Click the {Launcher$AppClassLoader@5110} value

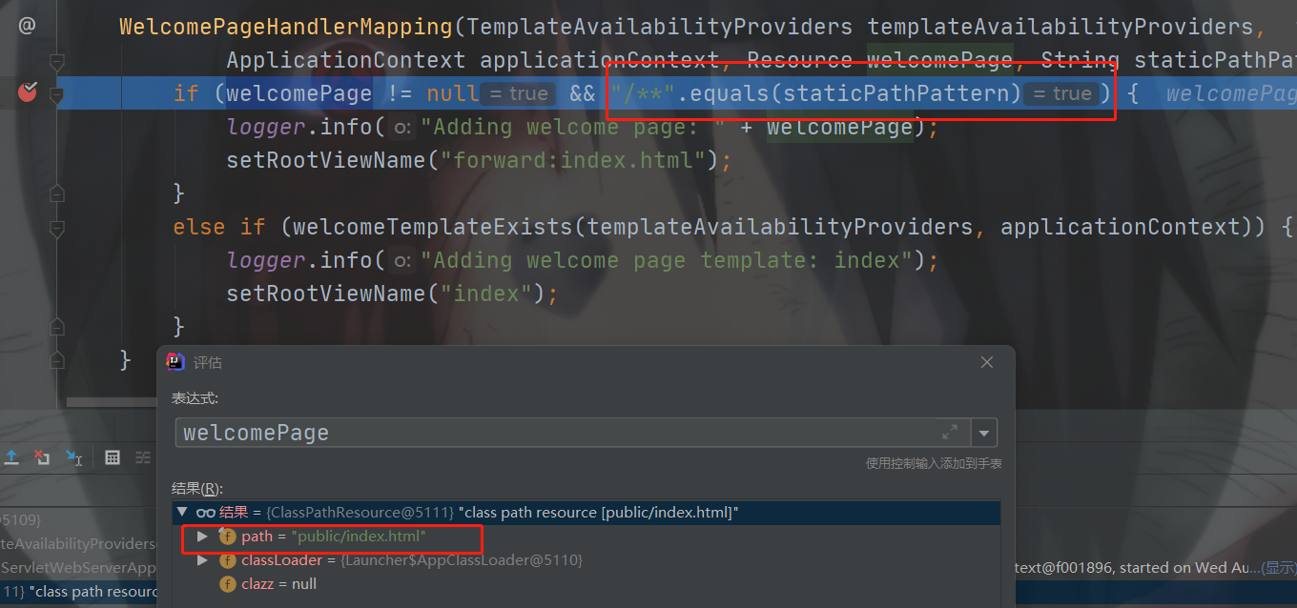tap(461, 560)
